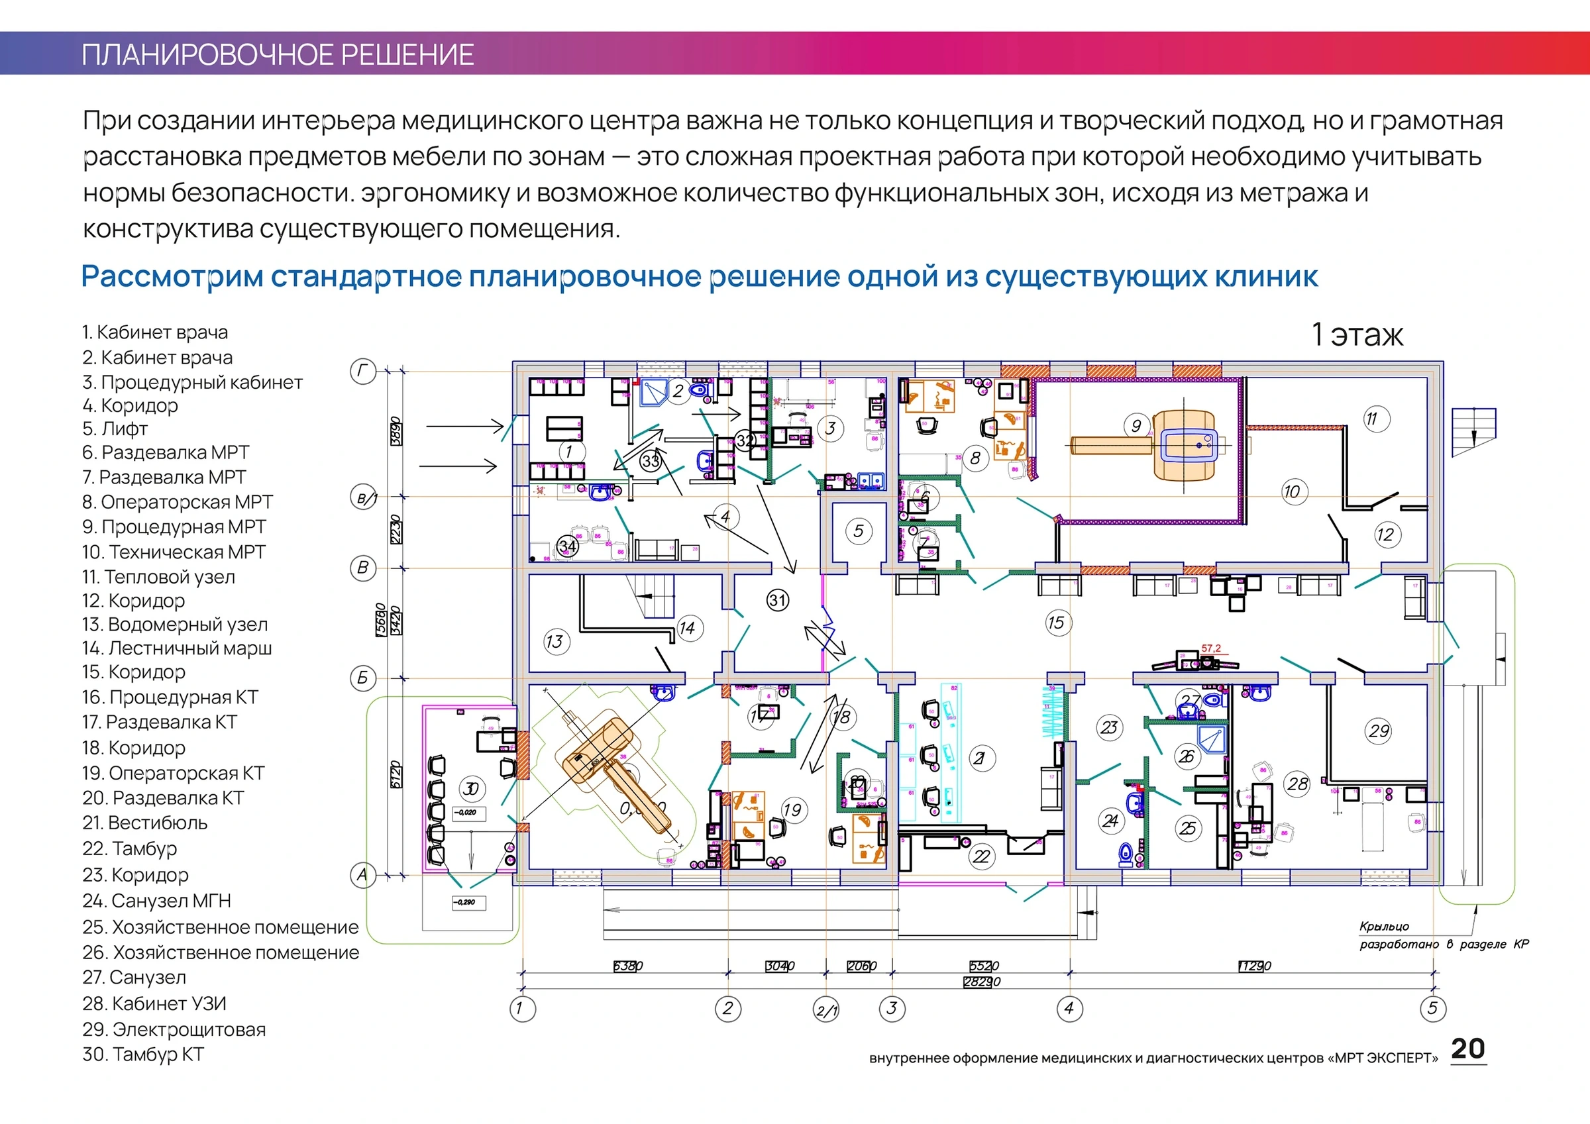Click the '1 этаж' floor label
Viewport: 1590px width, 1124px height.
tap(1357, 334)
